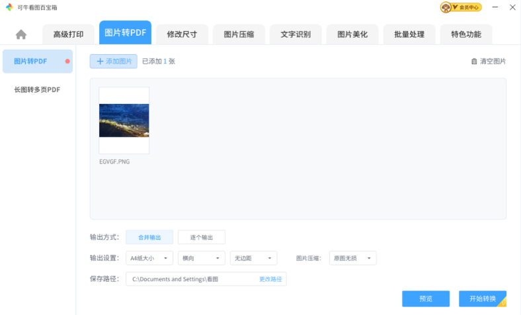Open the A4纸大小 paper size dropdown
The height and width of the screenshot is (315, 521).
(149, 258)
